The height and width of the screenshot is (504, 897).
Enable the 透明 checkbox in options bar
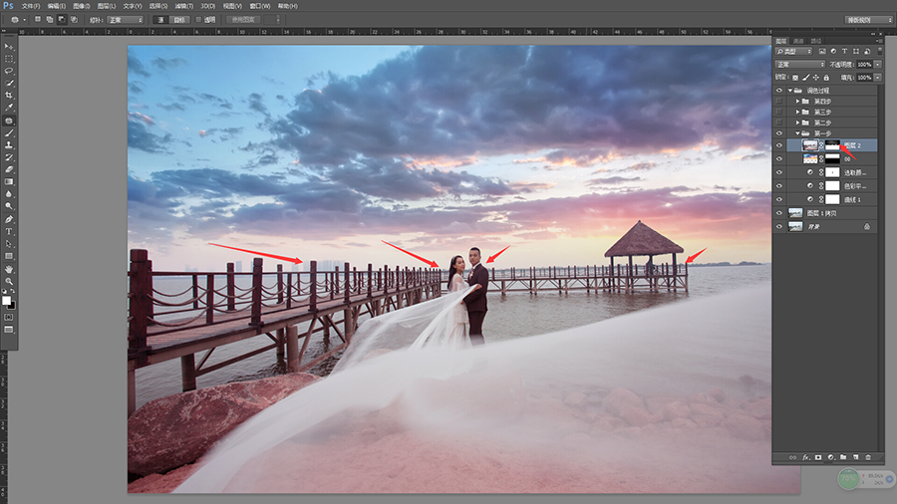[x=198, y=20]
